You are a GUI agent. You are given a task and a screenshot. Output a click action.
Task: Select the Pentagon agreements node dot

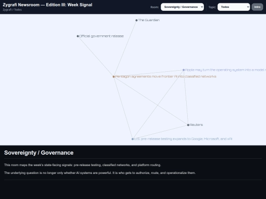tap(114, 77)
